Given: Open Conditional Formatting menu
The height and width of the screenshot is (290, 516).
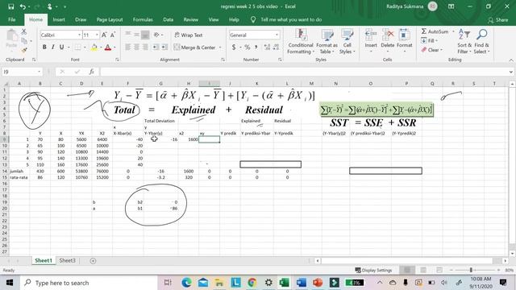Looking at the screenshot, I should (x=301, y=42).
